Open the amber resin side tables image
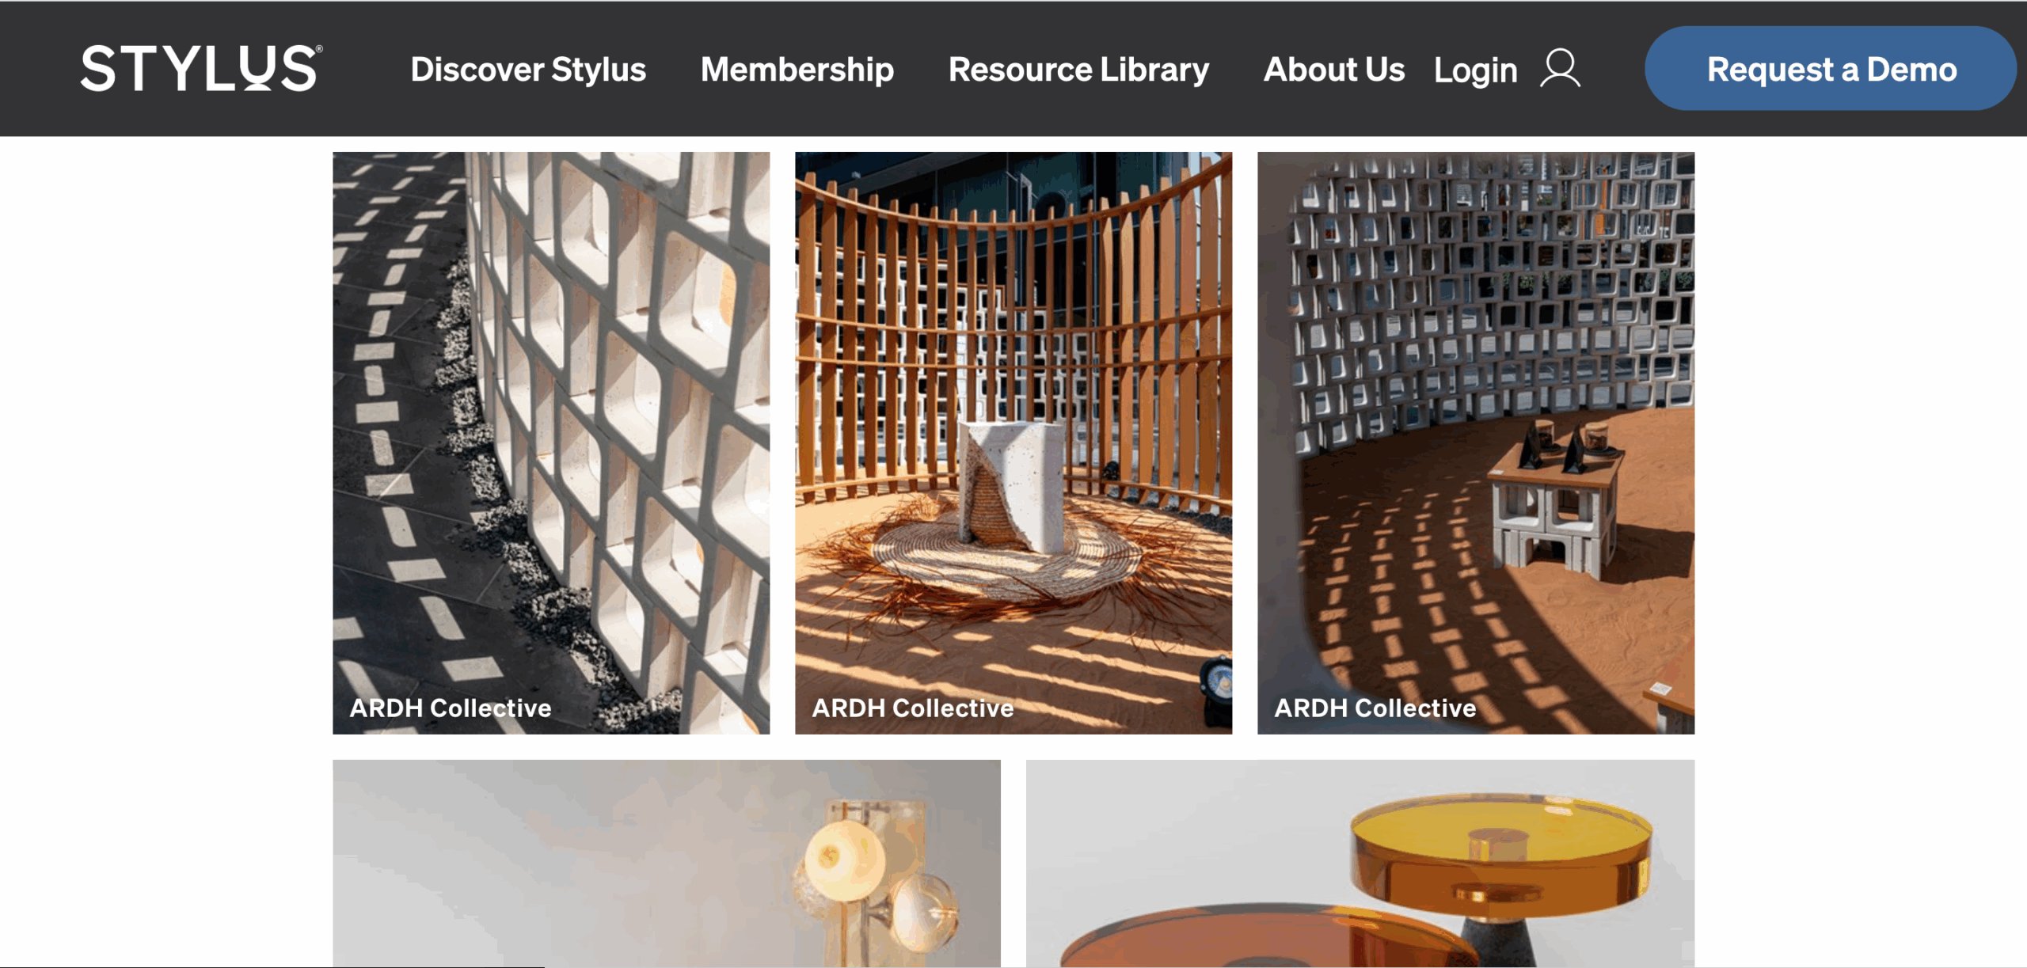Image resolution: width=2027 pixels, height=968 pixels. 1360,864
